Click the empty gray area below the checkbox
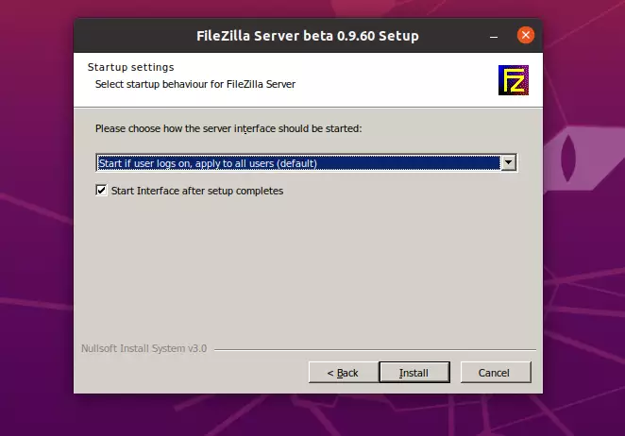This screenshot has height=436, width=625. (x=307, y=271)
